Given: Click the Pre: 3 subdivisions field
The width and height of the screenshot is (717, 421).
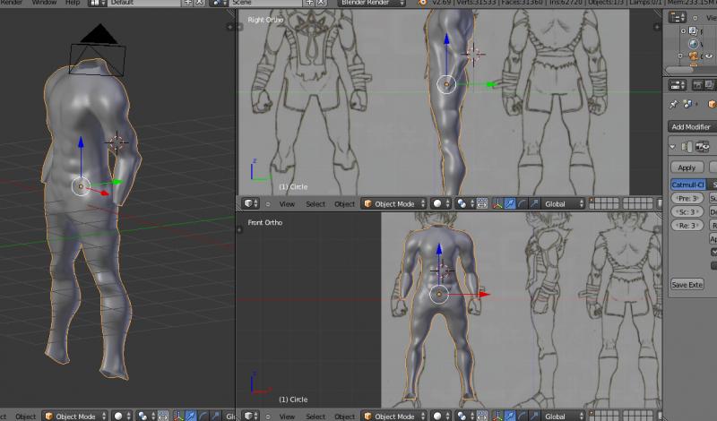Looking at the screenshot, I should tap(688, 198).
